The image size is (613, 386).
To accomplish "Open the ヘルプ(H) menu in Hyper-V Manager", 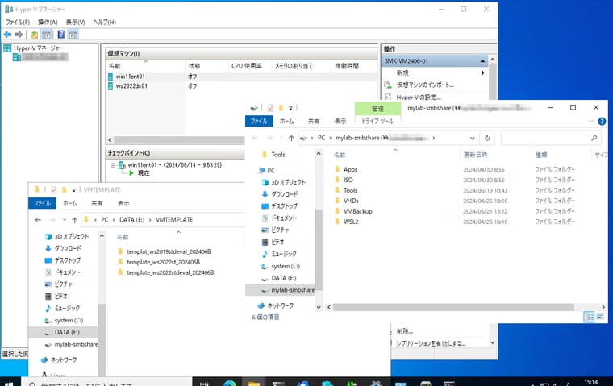I will click(104, 23).
